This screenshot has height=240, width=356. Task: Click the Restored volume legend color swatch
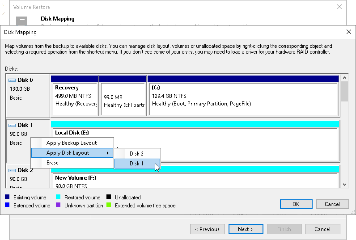tap(58, 197)
